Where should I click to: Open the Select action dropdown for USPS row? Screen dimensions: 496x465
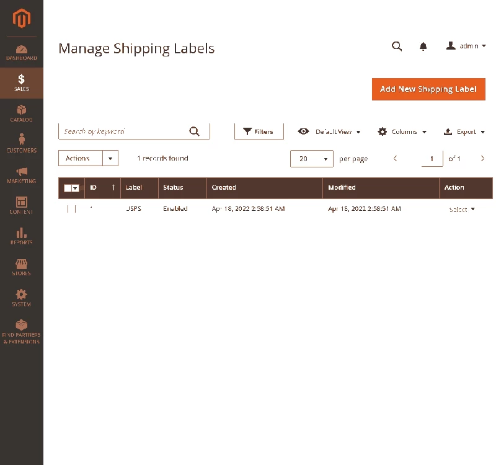462,210
